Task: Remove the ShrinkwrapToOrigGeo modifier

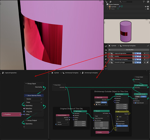Action: click(x=145, y=59)
